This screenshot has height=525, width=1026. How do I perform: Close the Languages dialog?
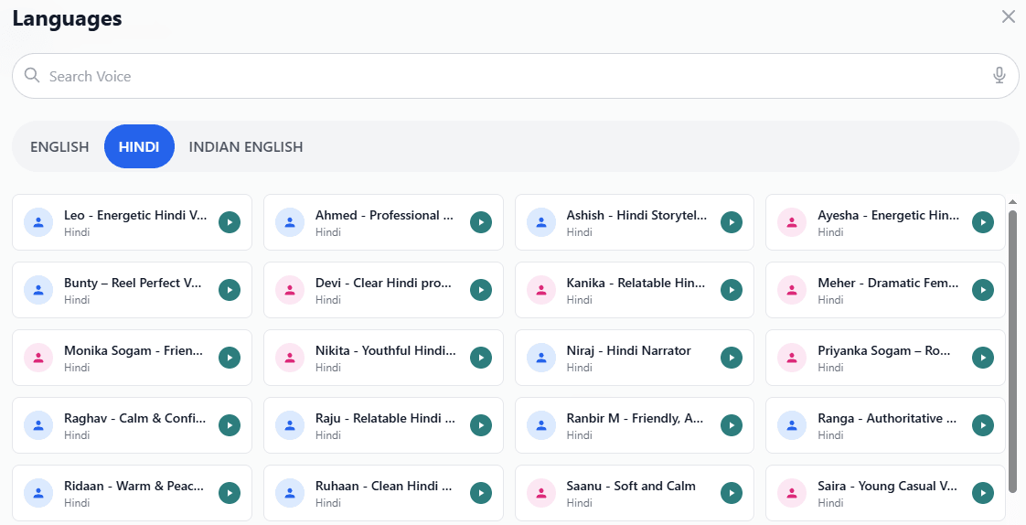coord(1009,16)
